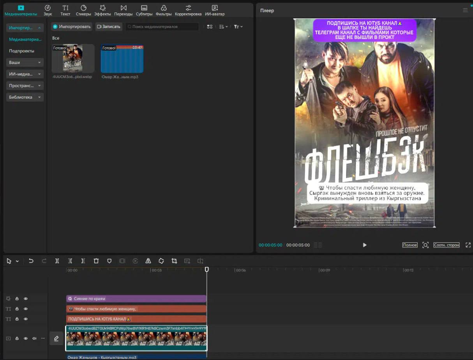Open the player panel hamburger menu
The height and width of the screenshot is (360, 473).
pos(465,10)
